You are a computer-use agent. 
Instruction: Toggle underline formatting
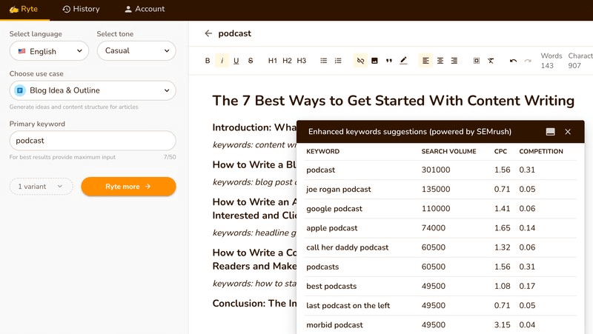(x=236, y=61)
